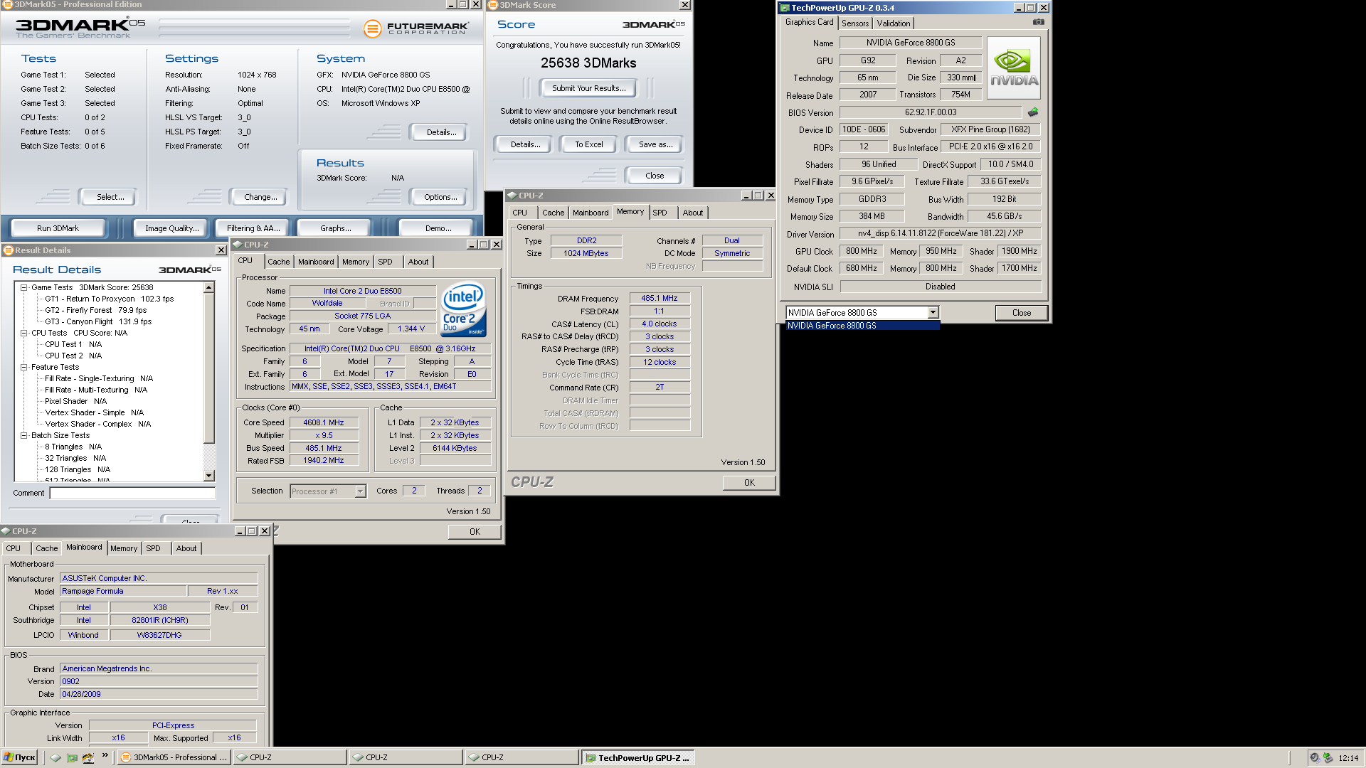Click the GPU-Z driver version field
This screenshot has width=1366, height=768.
[x=941, y=233]
